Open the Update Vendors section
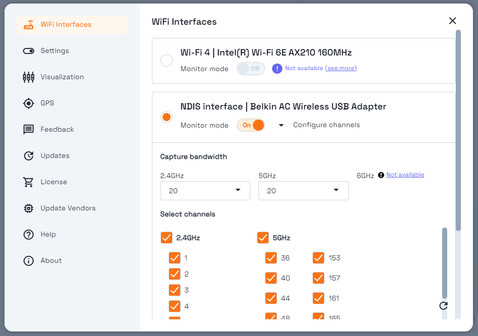Image resolution: width=478 pixels, height=336 pixels. 72,208
